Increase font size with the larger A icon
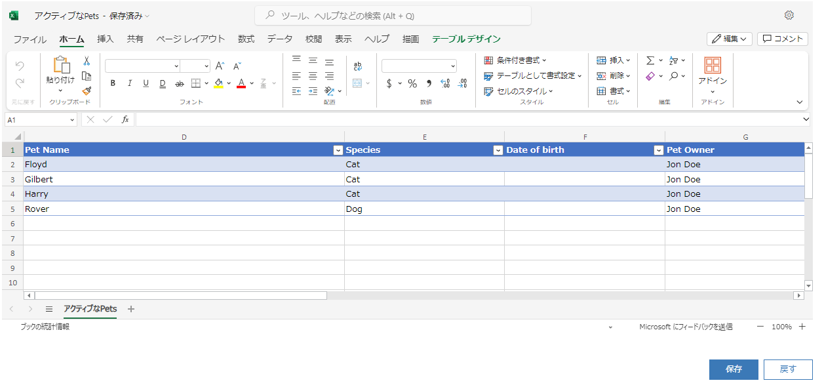The image size is (824, 389). (220, 66)
